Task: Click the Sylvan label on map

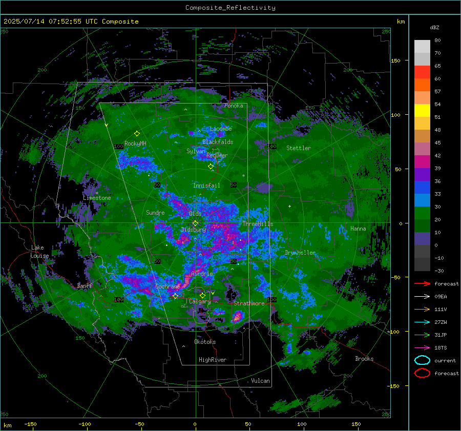Action: point(196,151)
